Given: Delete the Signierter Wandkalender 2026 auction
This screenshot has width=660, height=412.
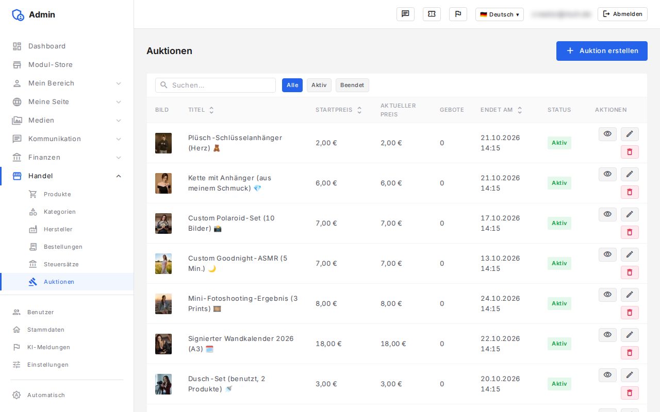Looking at the screenshot, I should click(x=630, y=353).
